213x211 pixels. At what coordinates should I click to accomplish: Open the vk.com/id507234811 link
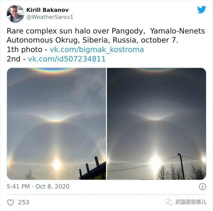point(67,59)
